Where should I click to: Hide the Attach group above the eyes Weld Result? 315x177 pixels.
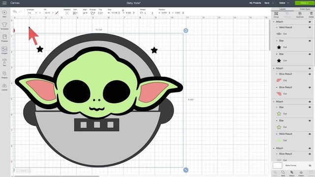[x=310, y=22]
